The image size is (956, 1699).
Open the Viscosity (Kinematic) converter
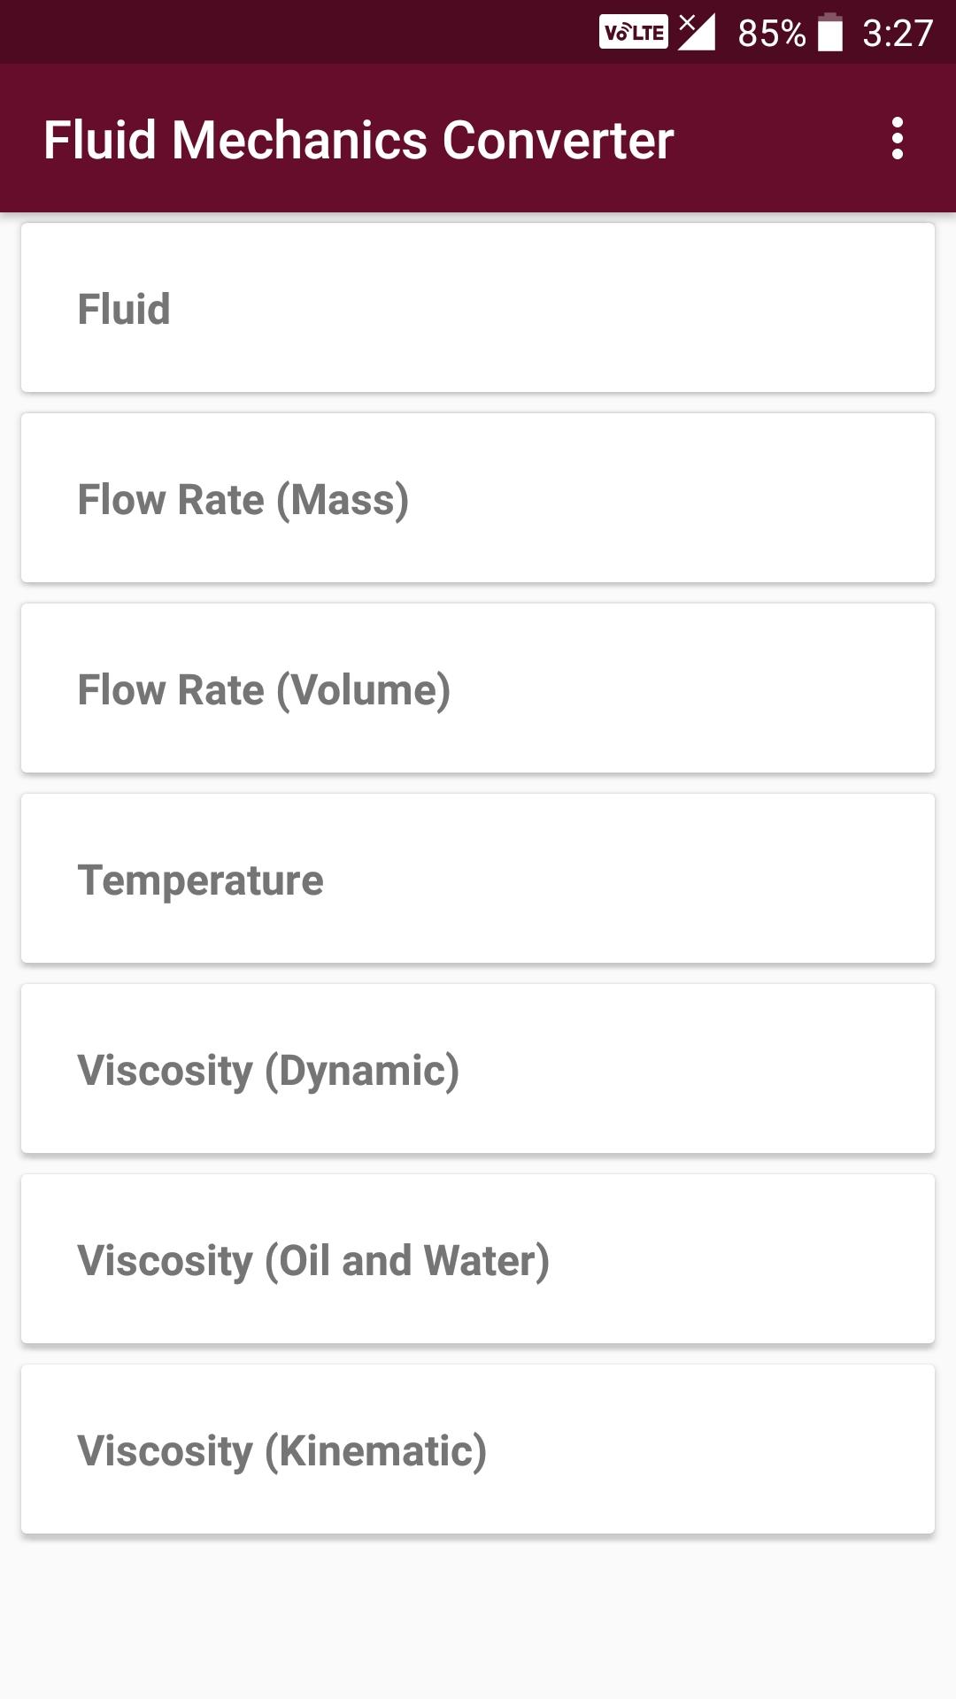click(x=478, y=1449)
